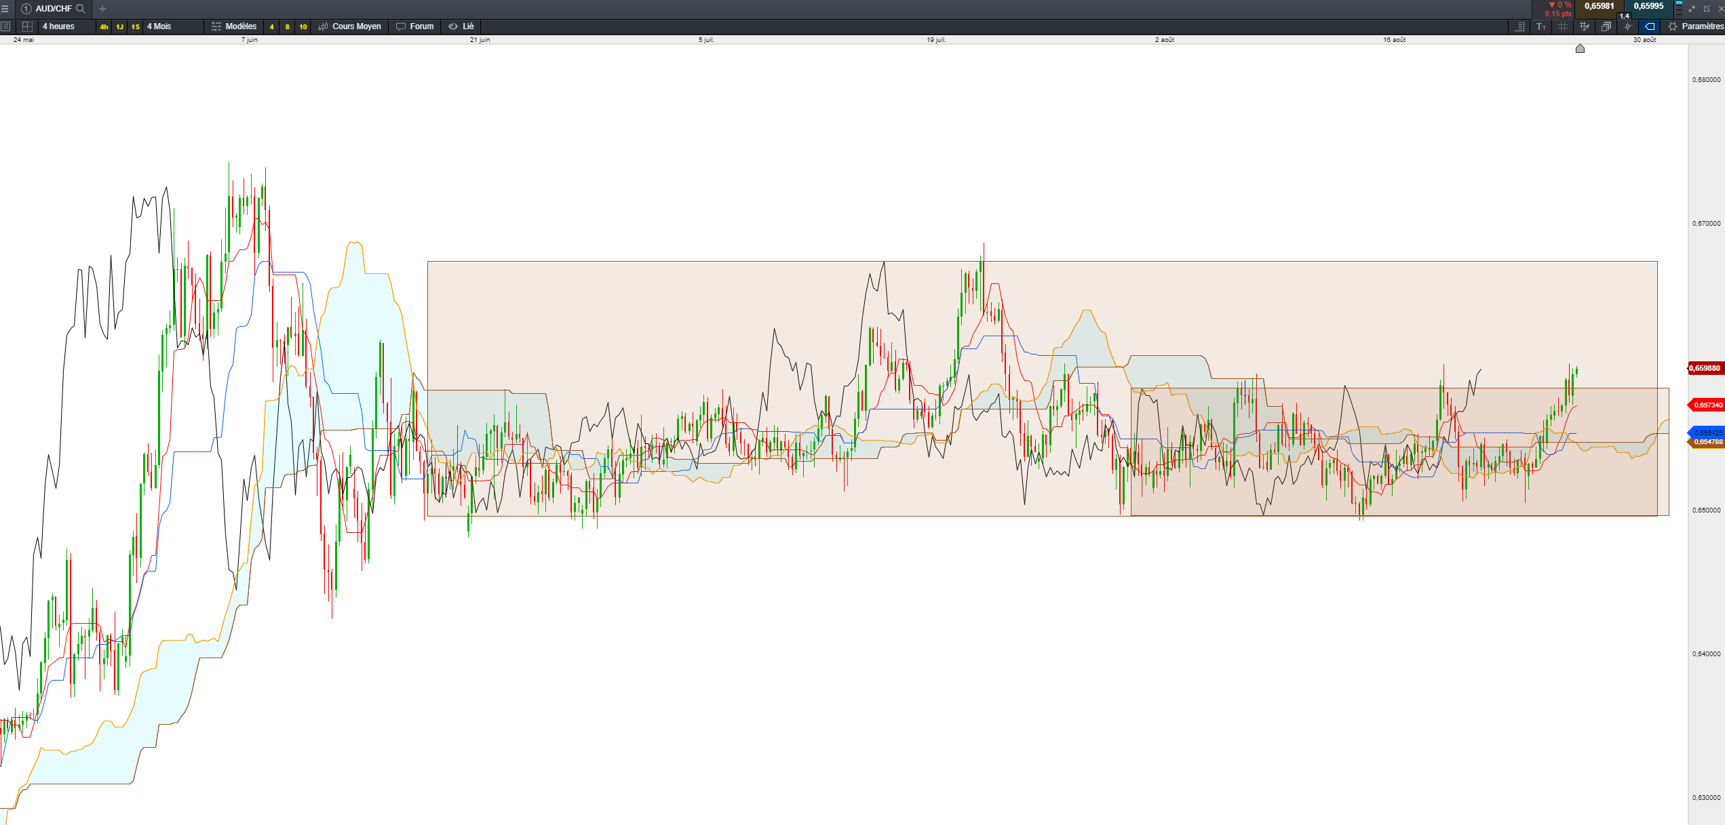
Task: Toggle the dotted crosshair grid tool
Action: click(1563, 26)
